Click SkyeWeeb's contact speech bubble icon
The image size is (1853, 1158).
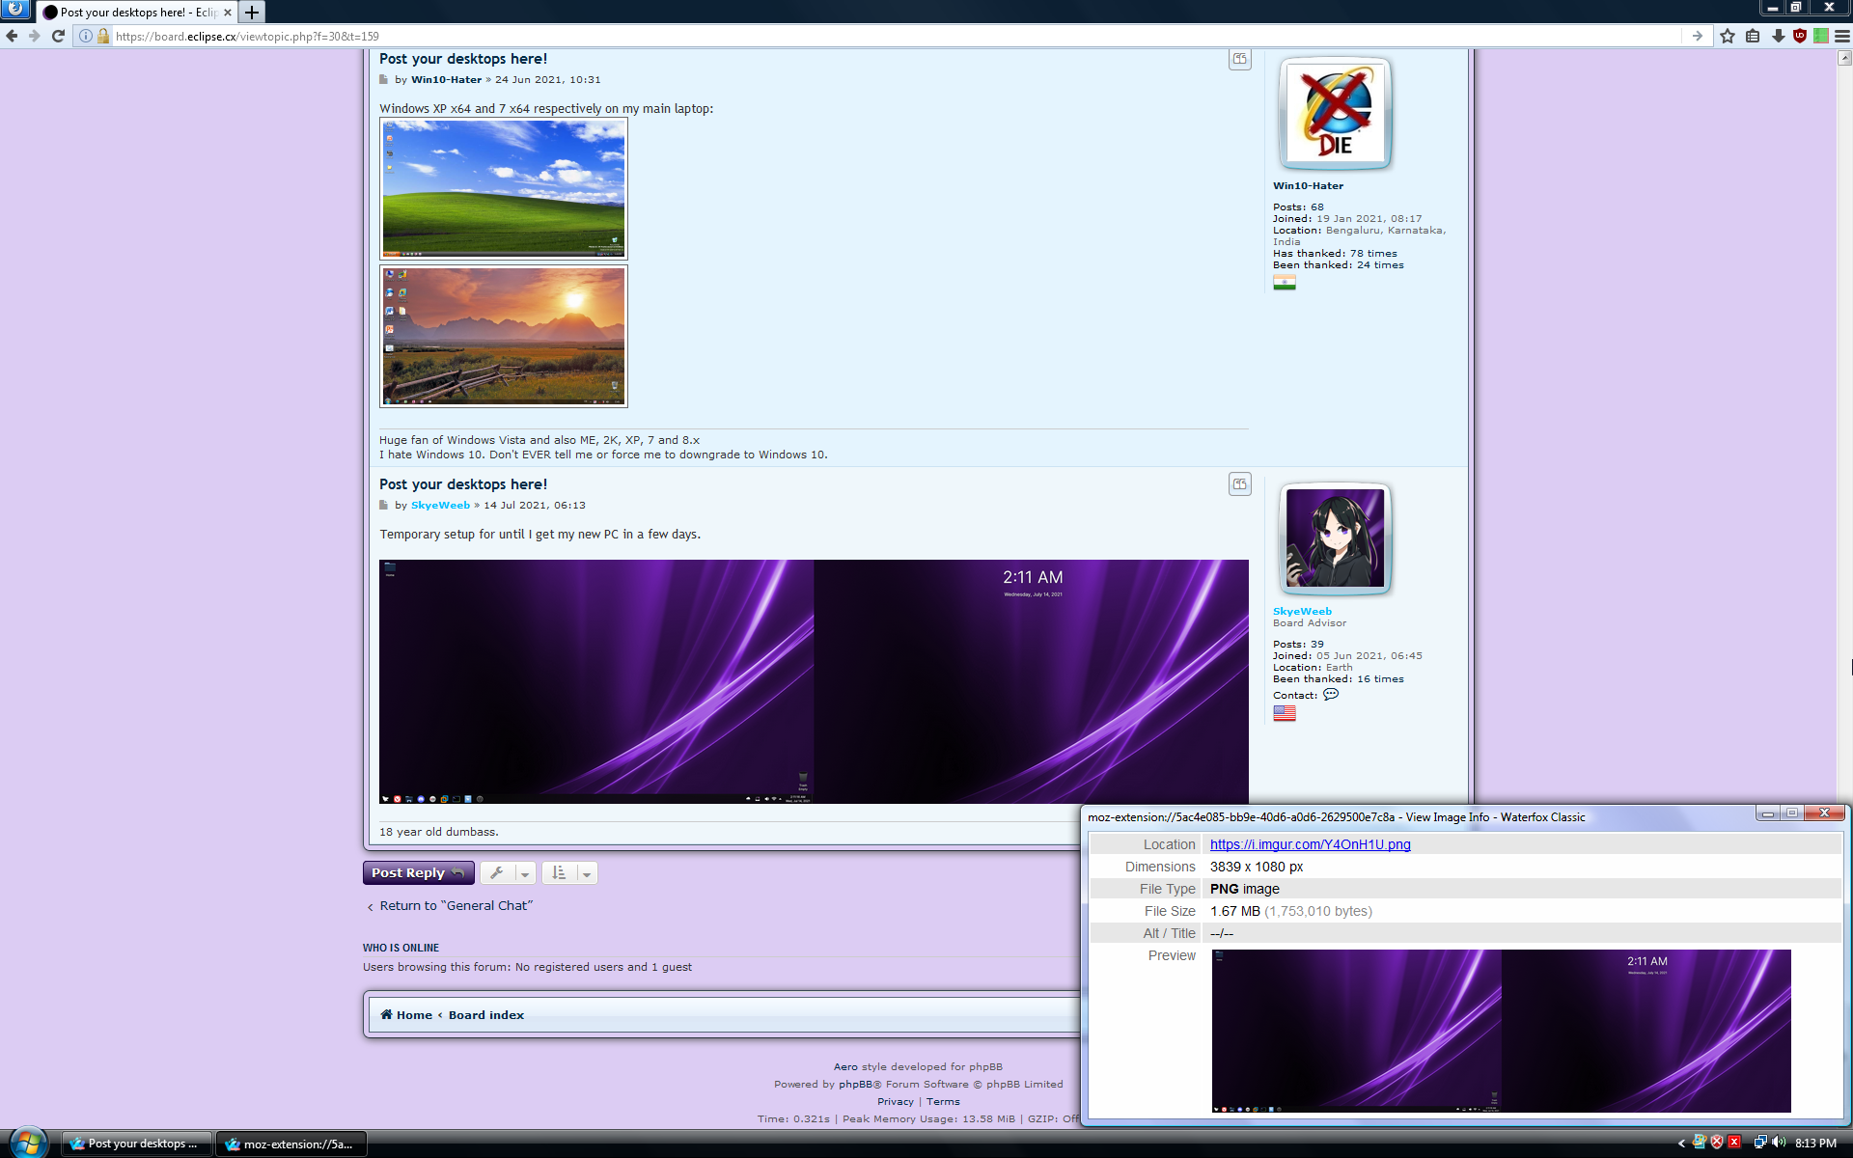pos(1331,695)
